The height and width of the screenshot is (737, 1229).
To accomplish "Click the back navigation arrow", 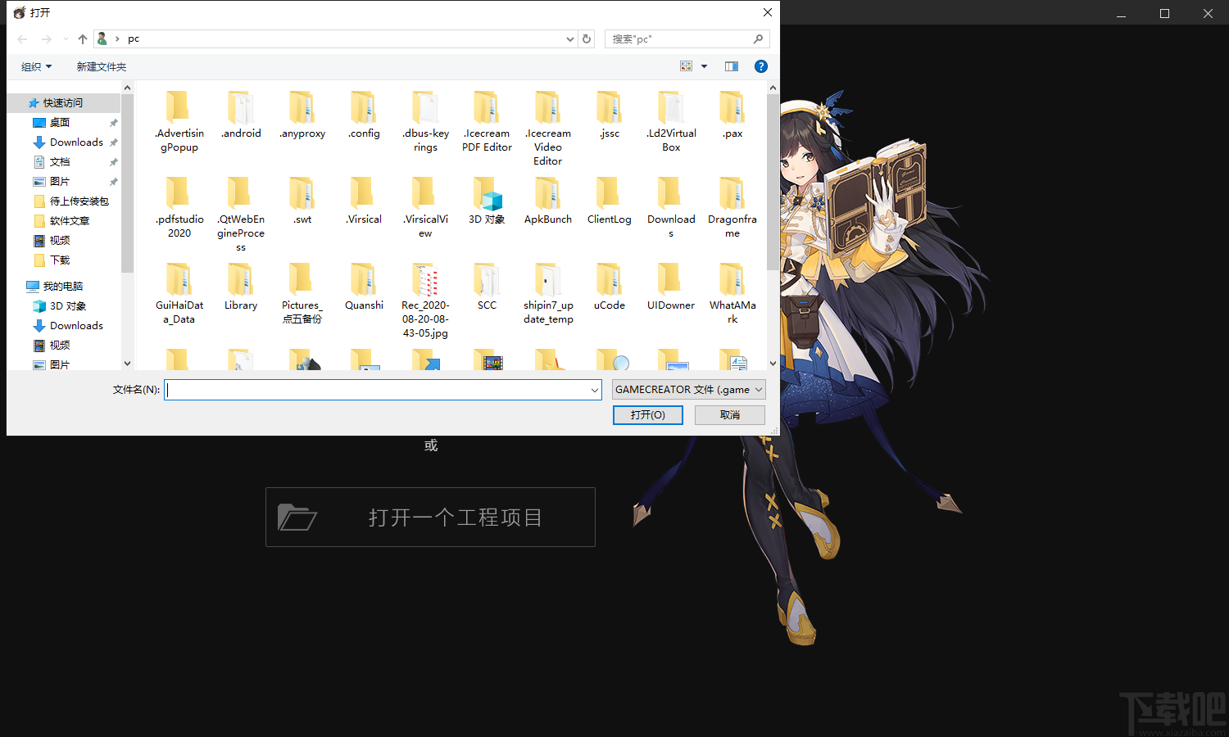I will pos(23,38).
